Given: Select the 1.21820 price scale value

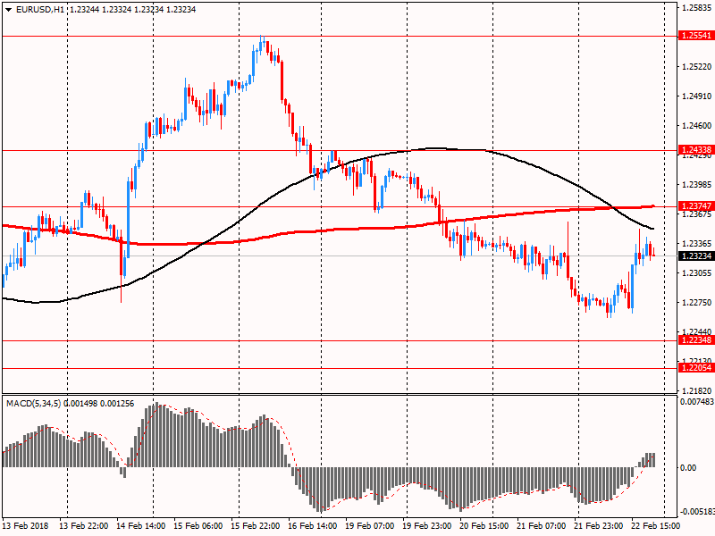Looking at the screenshot, I should click(697, 390).
